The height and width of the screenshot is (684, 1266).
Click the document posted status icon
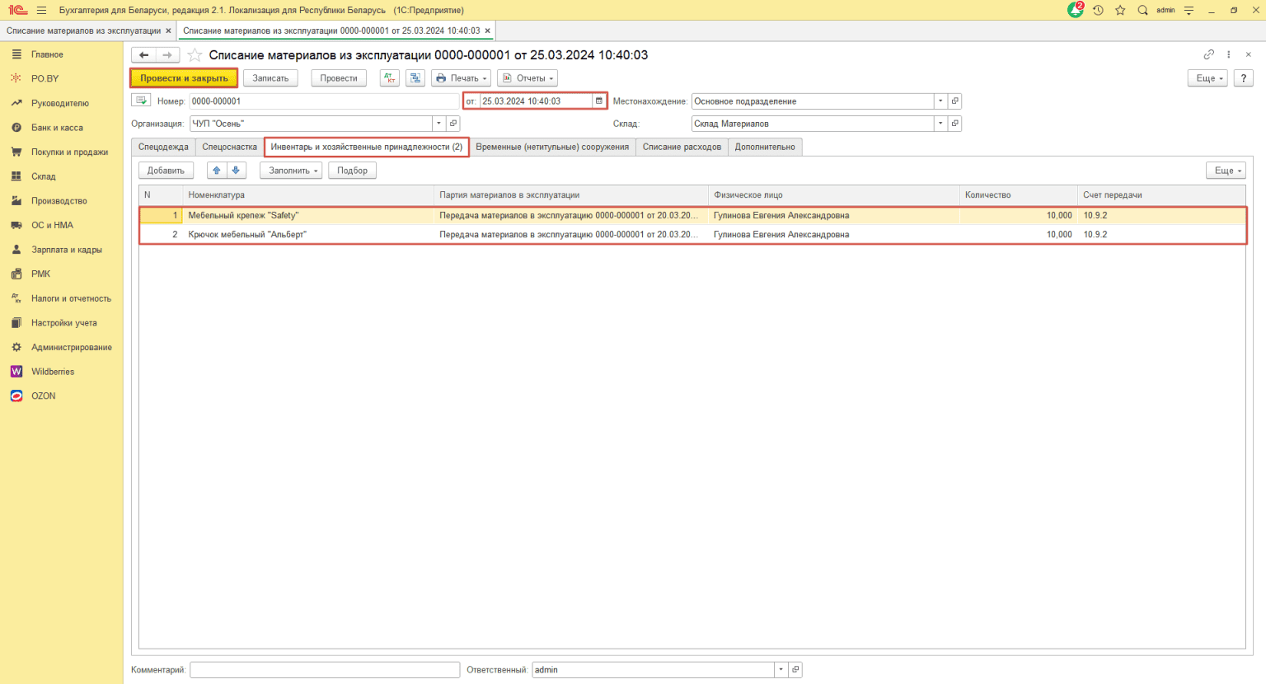tap(141, 101)
